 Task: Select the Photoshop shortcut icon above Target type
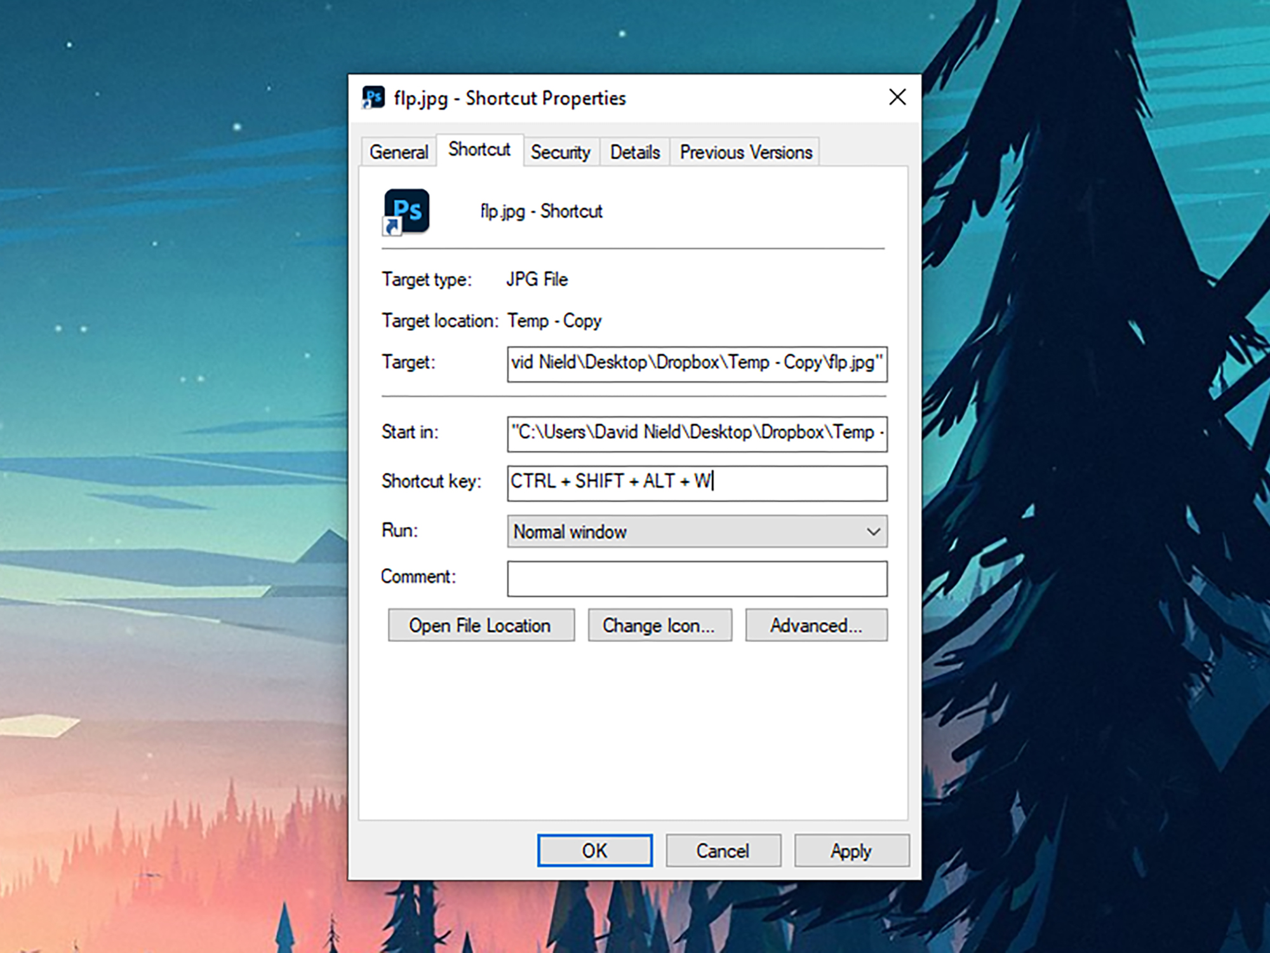406,211
